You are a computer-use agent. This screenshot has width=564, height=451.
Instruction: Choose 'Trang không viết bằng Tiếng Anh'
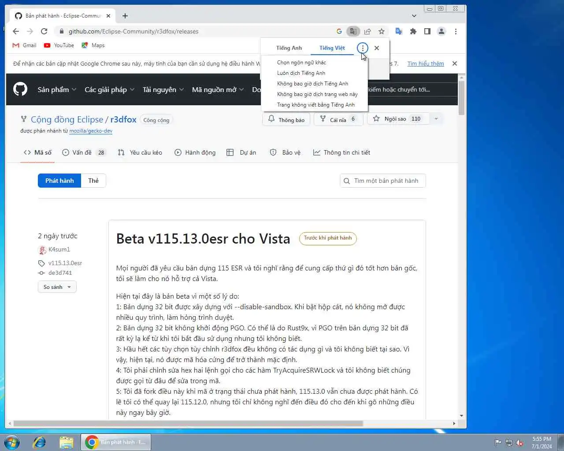(x=315, y=105)
